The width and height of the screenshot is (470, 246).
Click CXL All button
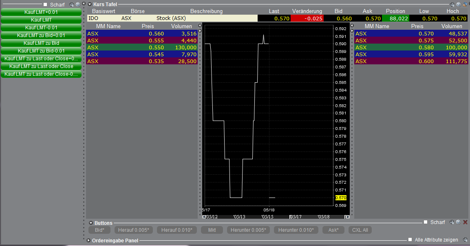point(360,230)
